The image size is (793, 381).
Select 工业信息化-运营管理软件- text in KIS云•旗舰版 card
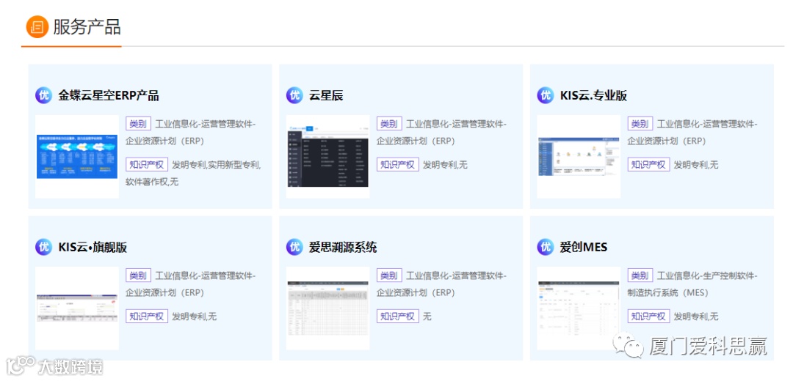point(206,276)
